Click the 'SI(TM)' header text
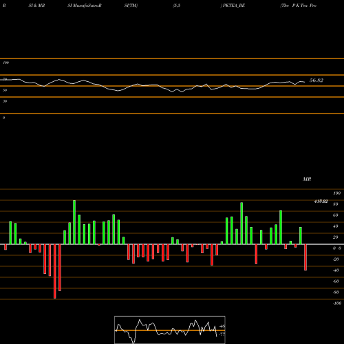 131,6
